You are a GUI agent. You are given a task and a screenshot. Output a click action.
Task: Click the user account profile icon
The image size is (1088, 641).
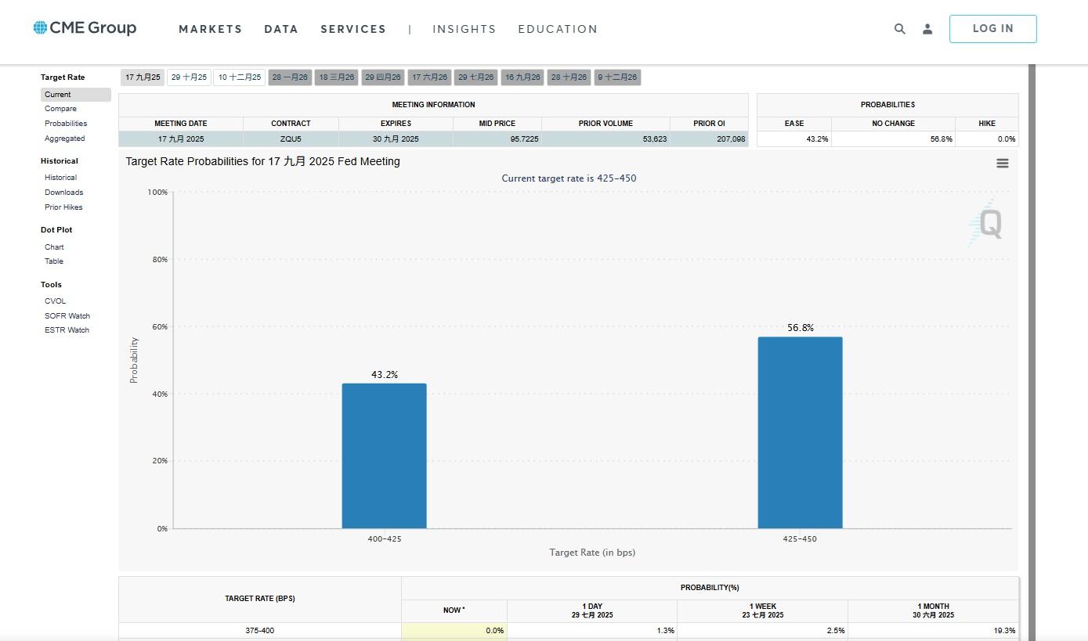927,29
